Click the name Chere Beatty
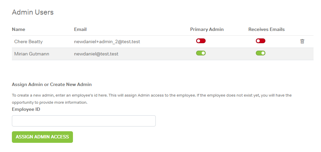This screenshot has height=152, width=321. tap(29, 41)
